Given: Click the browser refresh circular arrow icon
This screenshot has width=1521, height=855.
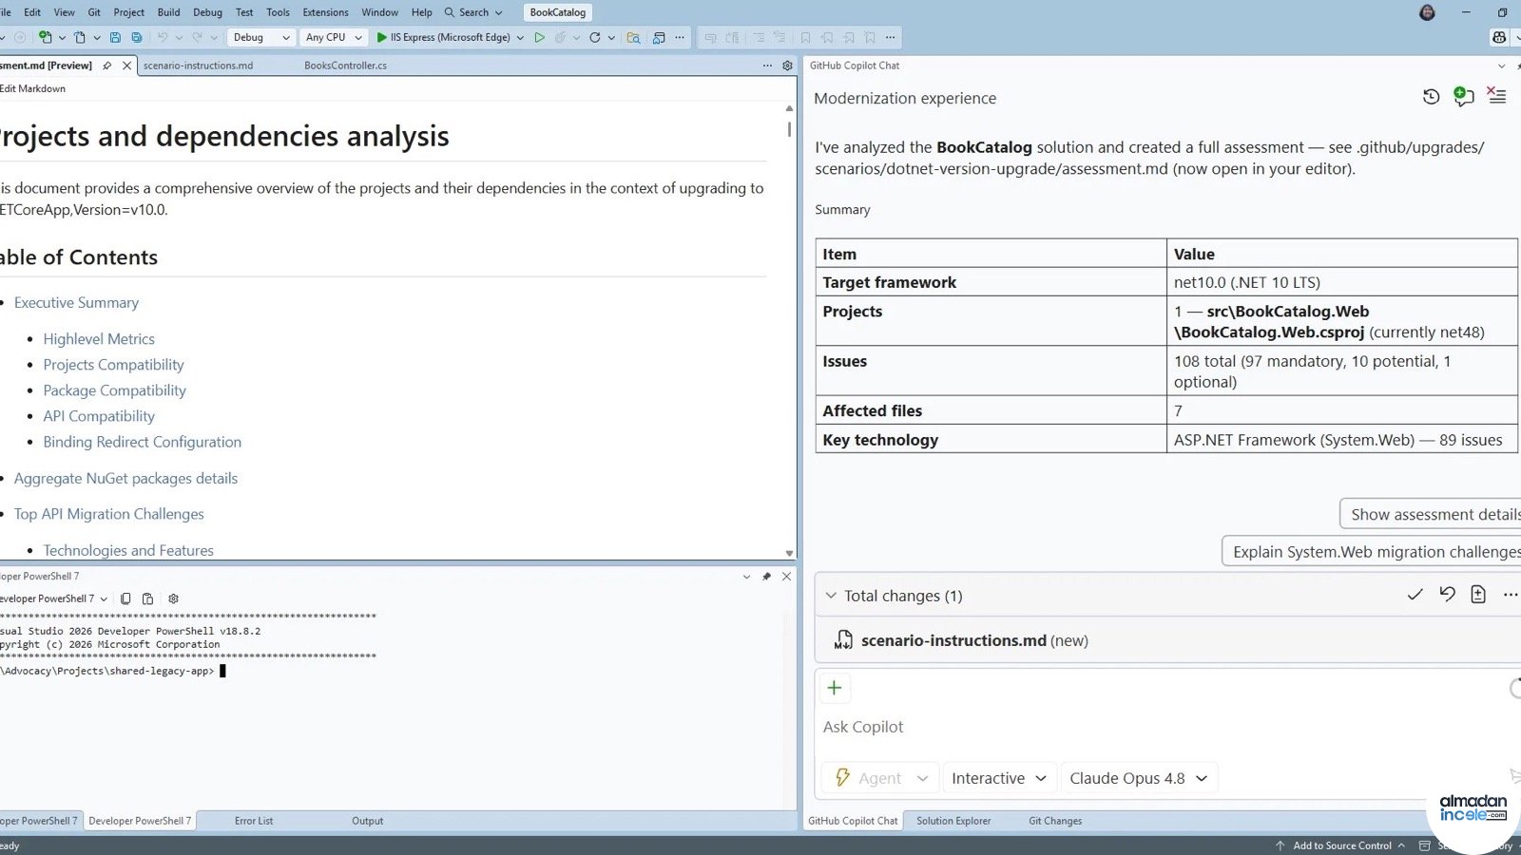Looking at the screenshot, I should tap(595, 37).
